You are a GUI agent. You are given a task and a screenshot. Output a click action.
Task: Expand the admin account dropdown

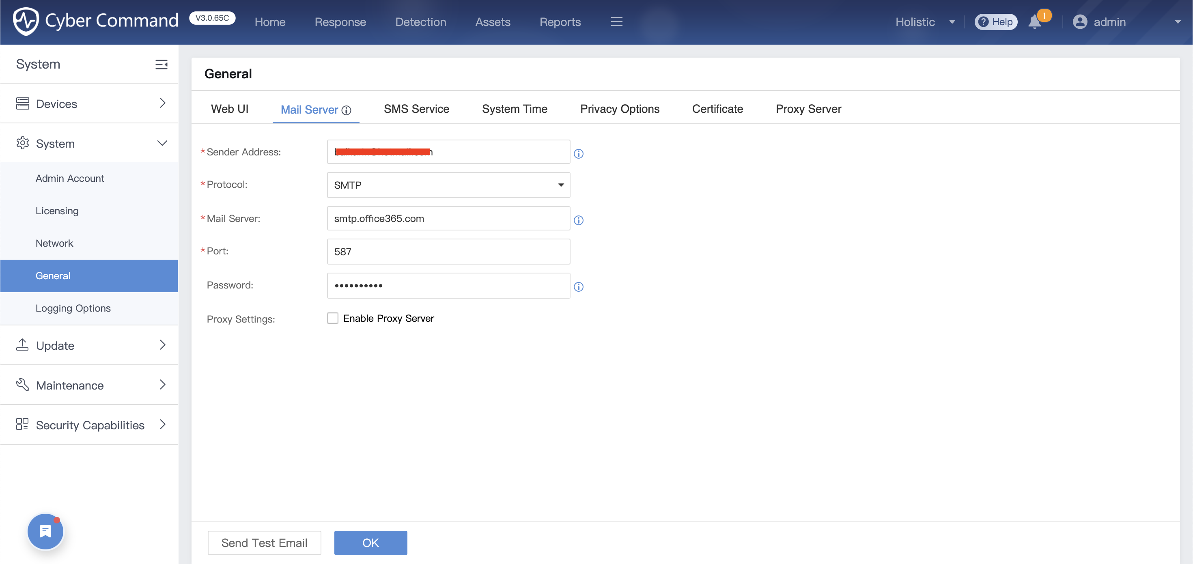(1179, 22)
